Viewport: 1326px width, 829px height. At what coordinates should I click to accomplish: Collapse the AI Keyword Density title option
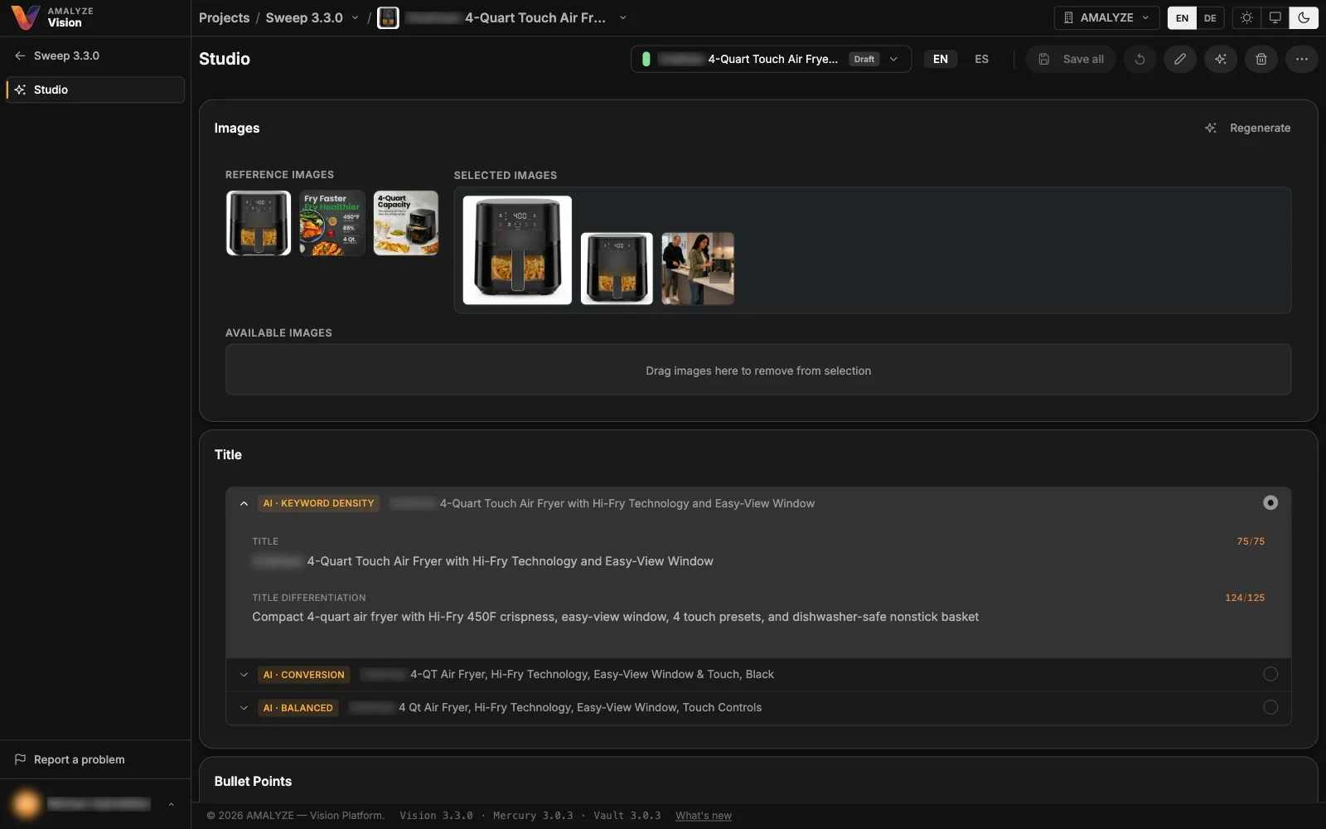(x=244, y=503)
